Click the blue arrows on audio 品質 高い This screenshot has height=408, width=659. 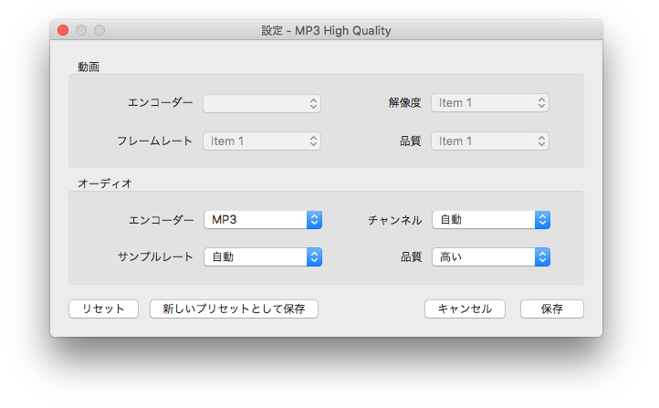click(x=542, y=257)
